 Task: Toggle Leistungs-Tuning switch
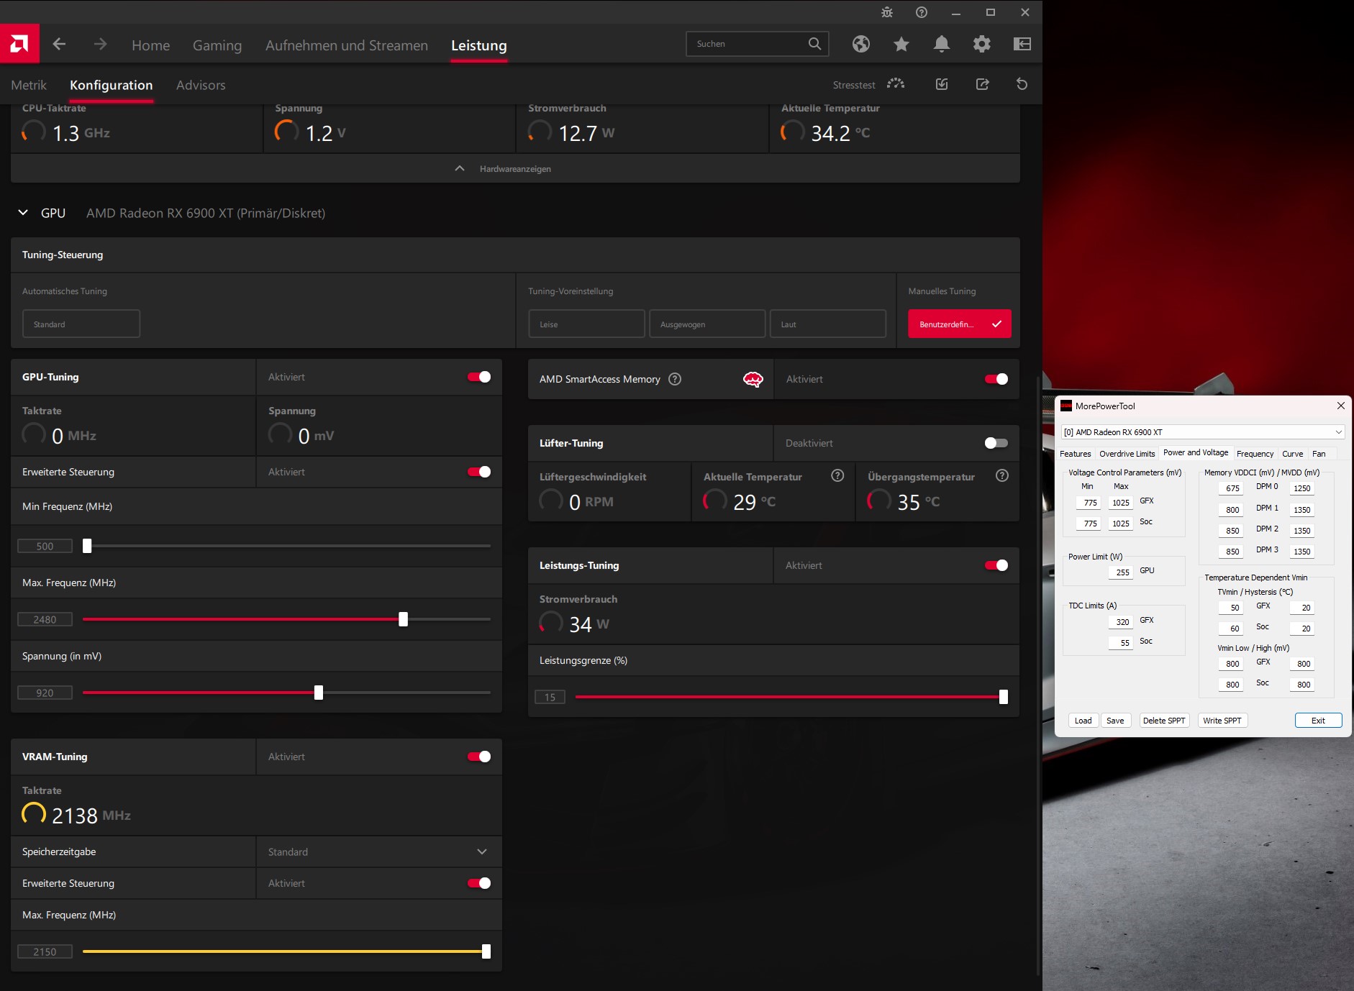tap(996, 565)
